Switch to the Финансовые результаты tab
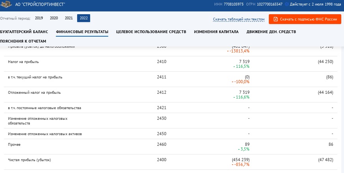The width and height of the screenshot is (344, 173). pyautogui.click(x=82, y=32)
